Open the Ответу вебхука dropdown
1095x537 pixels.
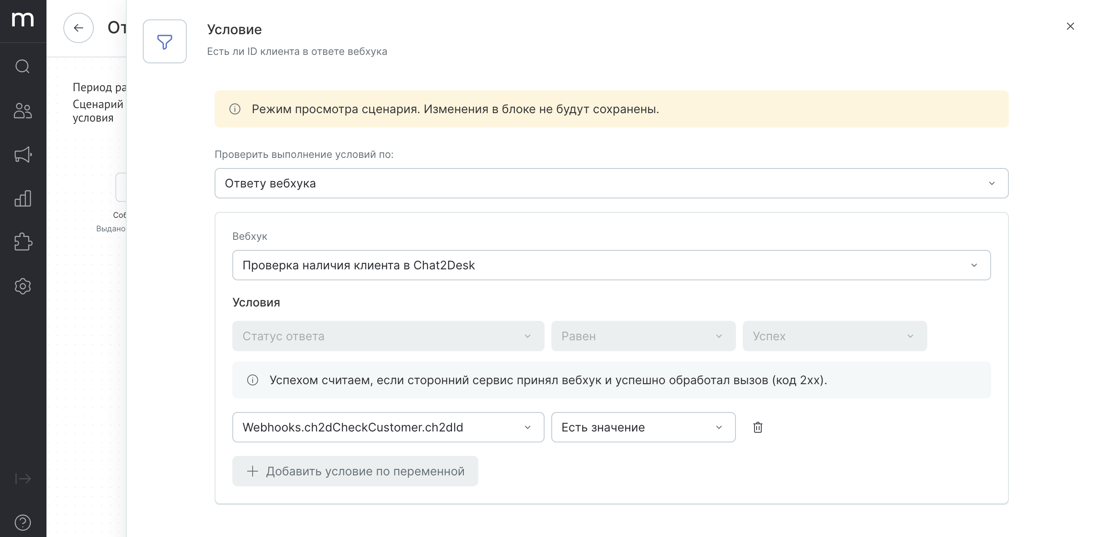tap(611, 184)
